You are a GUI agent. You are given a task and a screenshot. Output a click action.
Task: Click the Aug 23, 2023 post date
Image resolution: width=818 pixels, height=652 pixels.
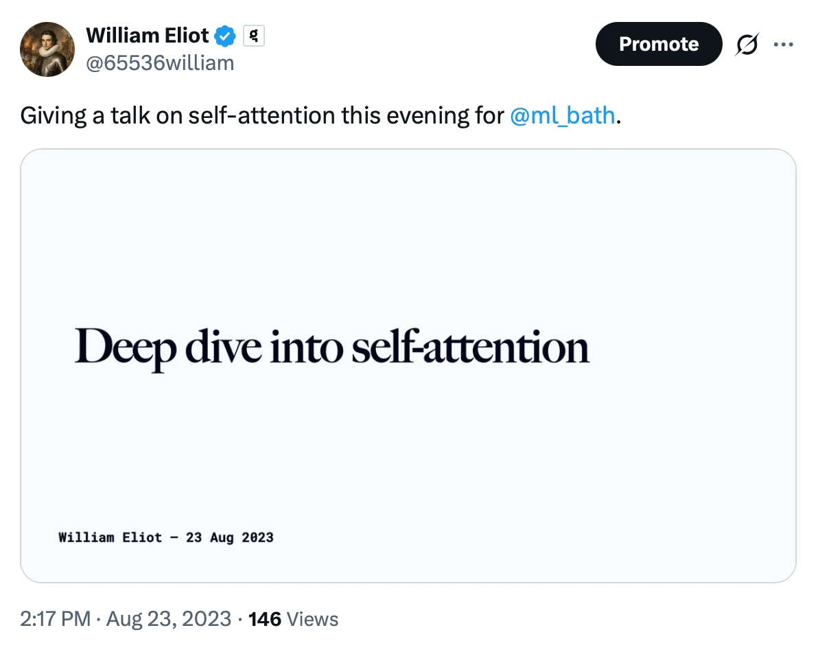pyautogui.click(x=168, y=619)
